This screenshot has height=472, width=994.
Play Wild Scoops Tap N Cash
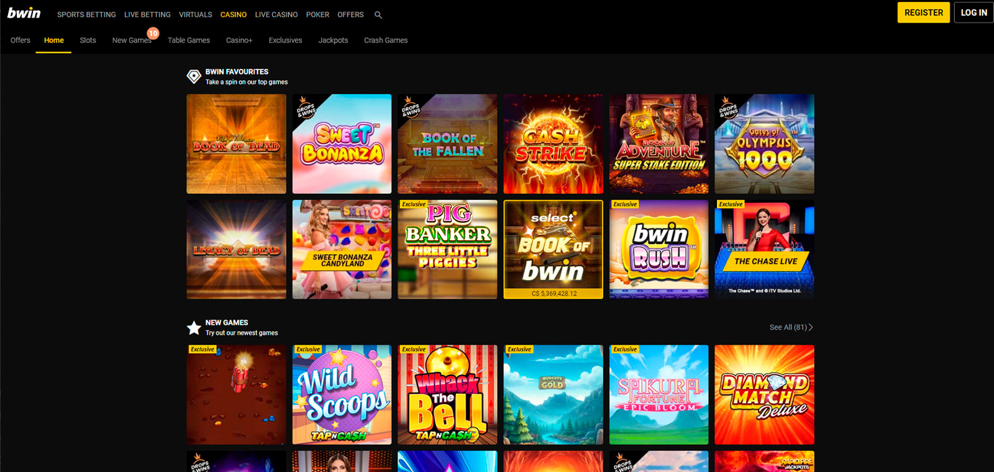[342, 395]
